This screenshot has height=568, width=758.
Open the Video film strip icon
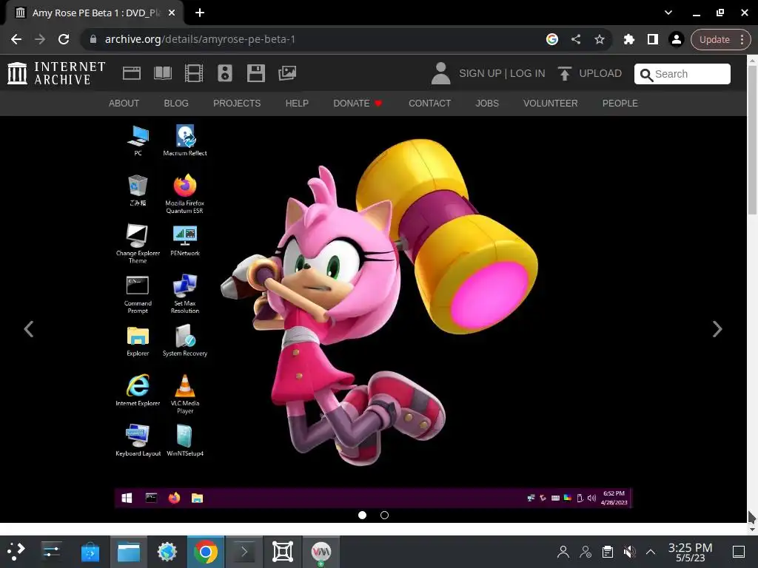click(194, 73)
